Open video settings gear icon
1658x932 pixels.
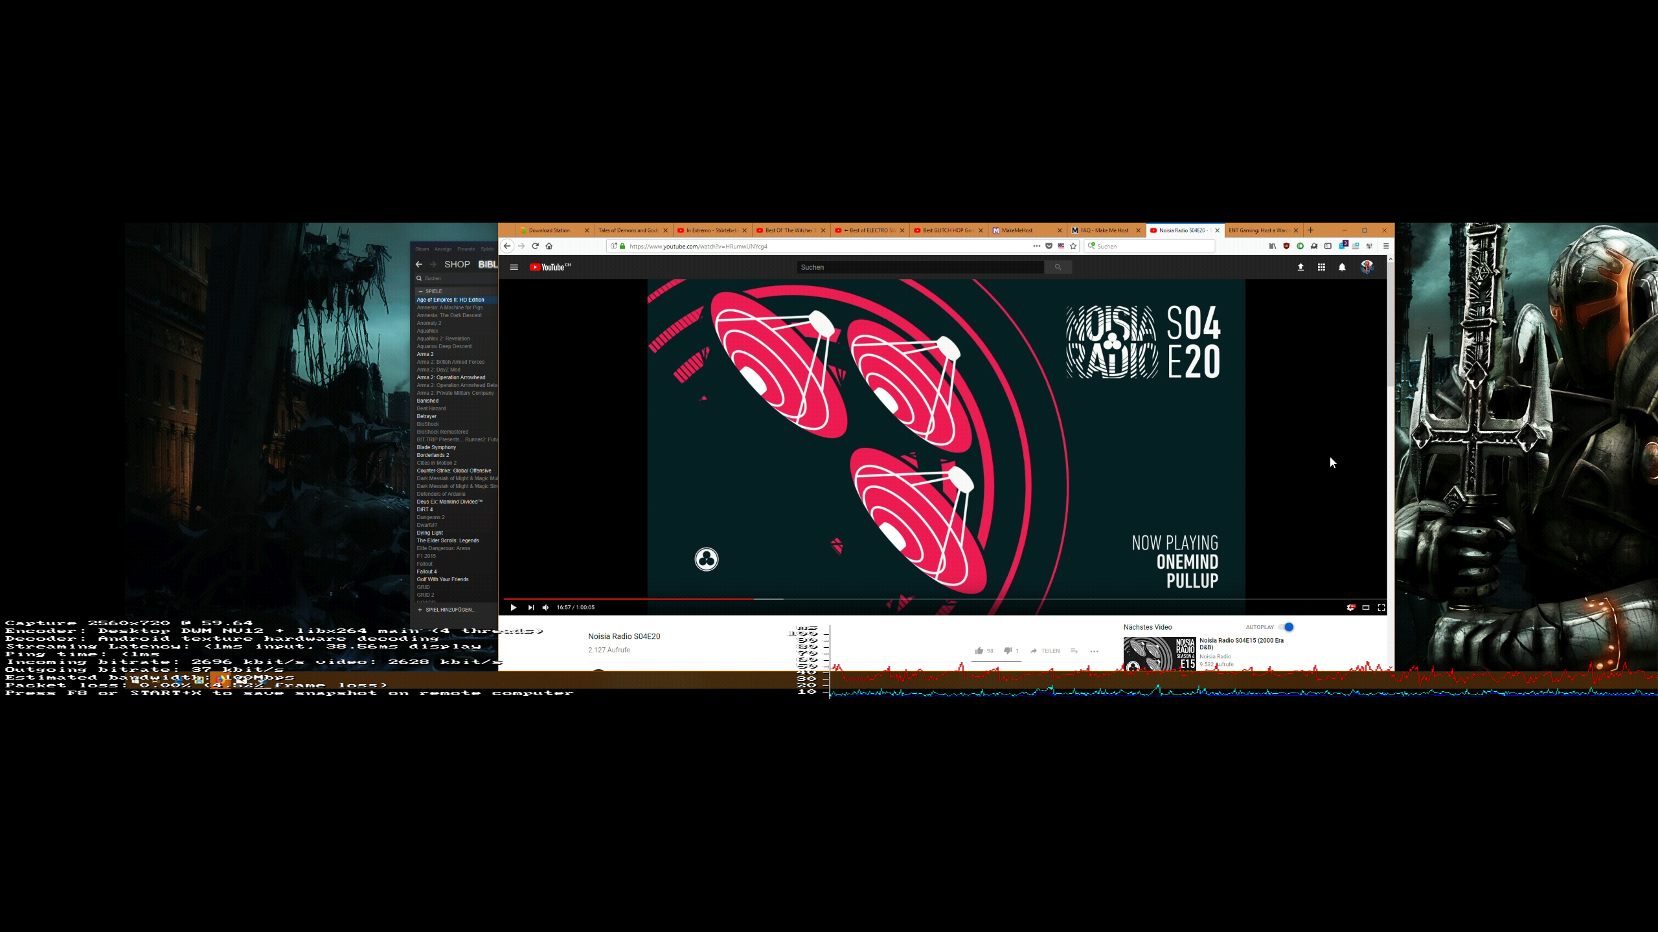tap(1350, 607)
